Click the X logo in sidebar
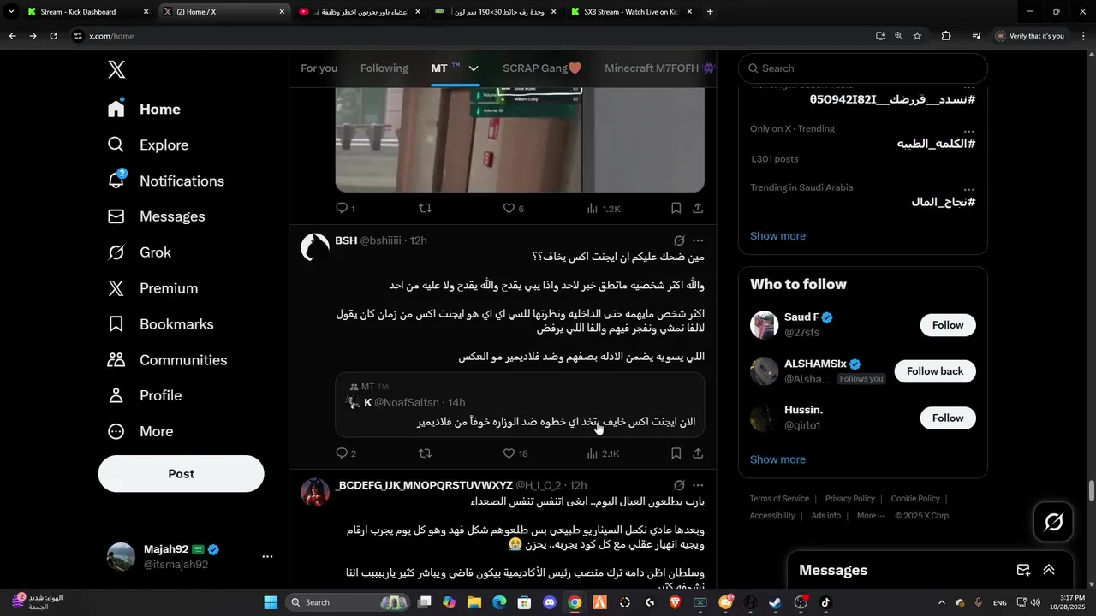This screenshot has height=616, width=1096. (116, 70)
